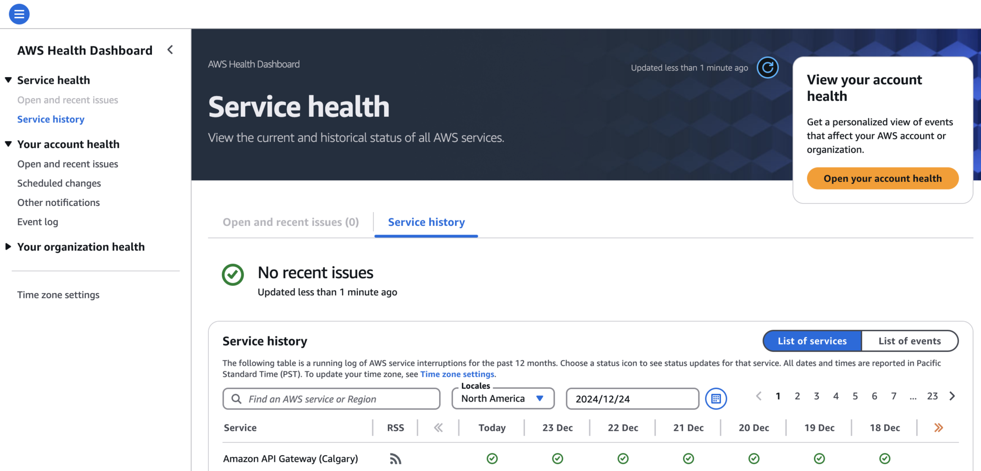The width and height of the screenshot is (981, 471).
Task: Switch to List of events view
Action: (910, 341)
